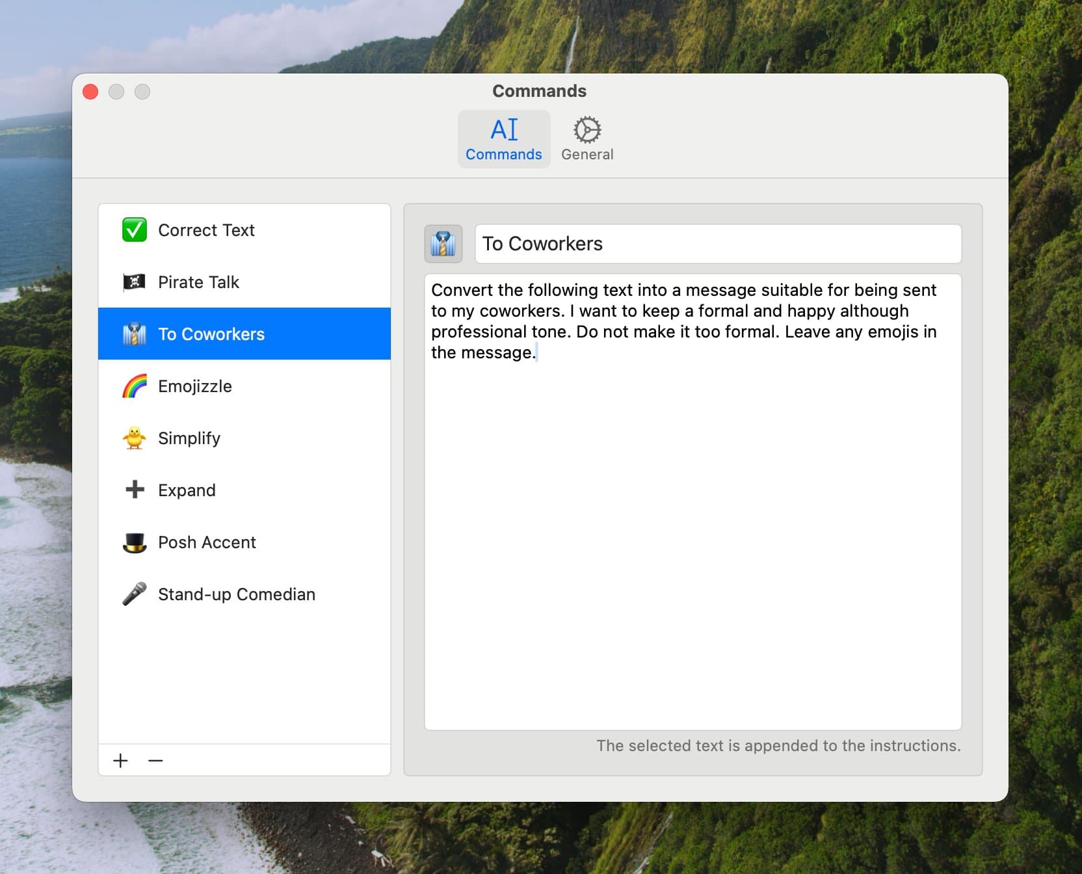Click the pirate flag icon

[x=135, y=282]
